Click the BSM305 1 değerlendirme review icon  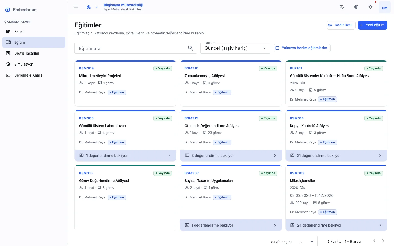coord(82,156)
